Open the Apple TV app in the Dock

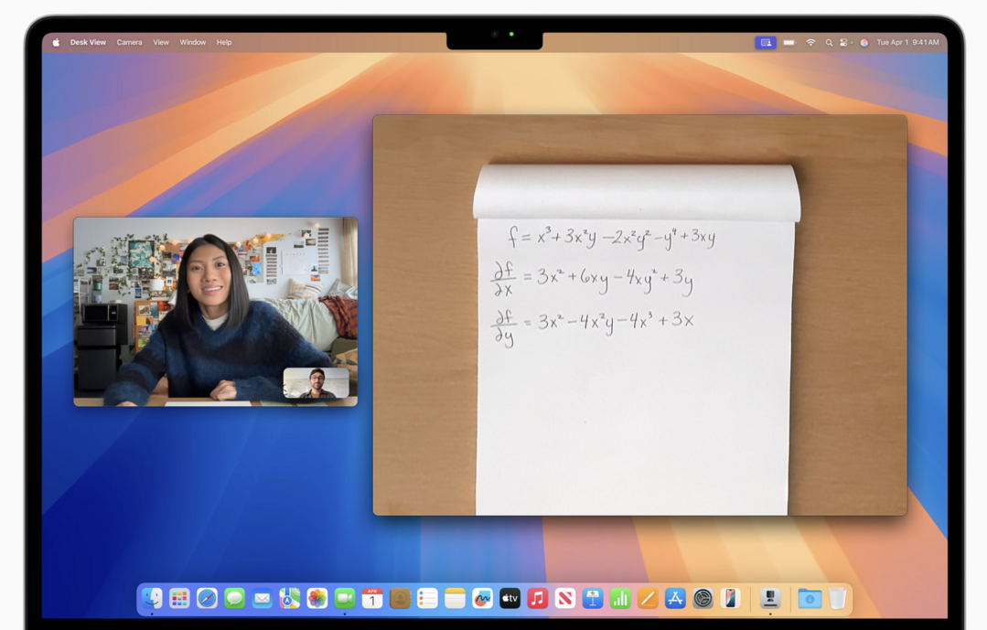point(510,598)
